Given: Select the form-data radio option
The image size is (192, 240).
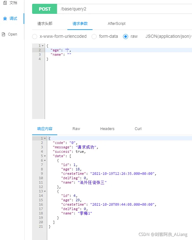Looking at the screenshot, I should point(94,37).
